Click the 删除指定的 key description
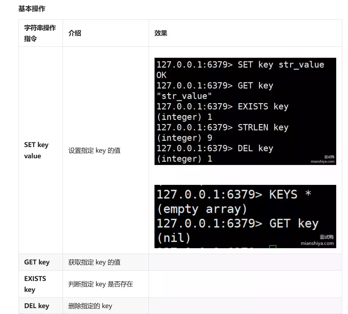This screenshot has width=348, height=314. coord(90,306)
